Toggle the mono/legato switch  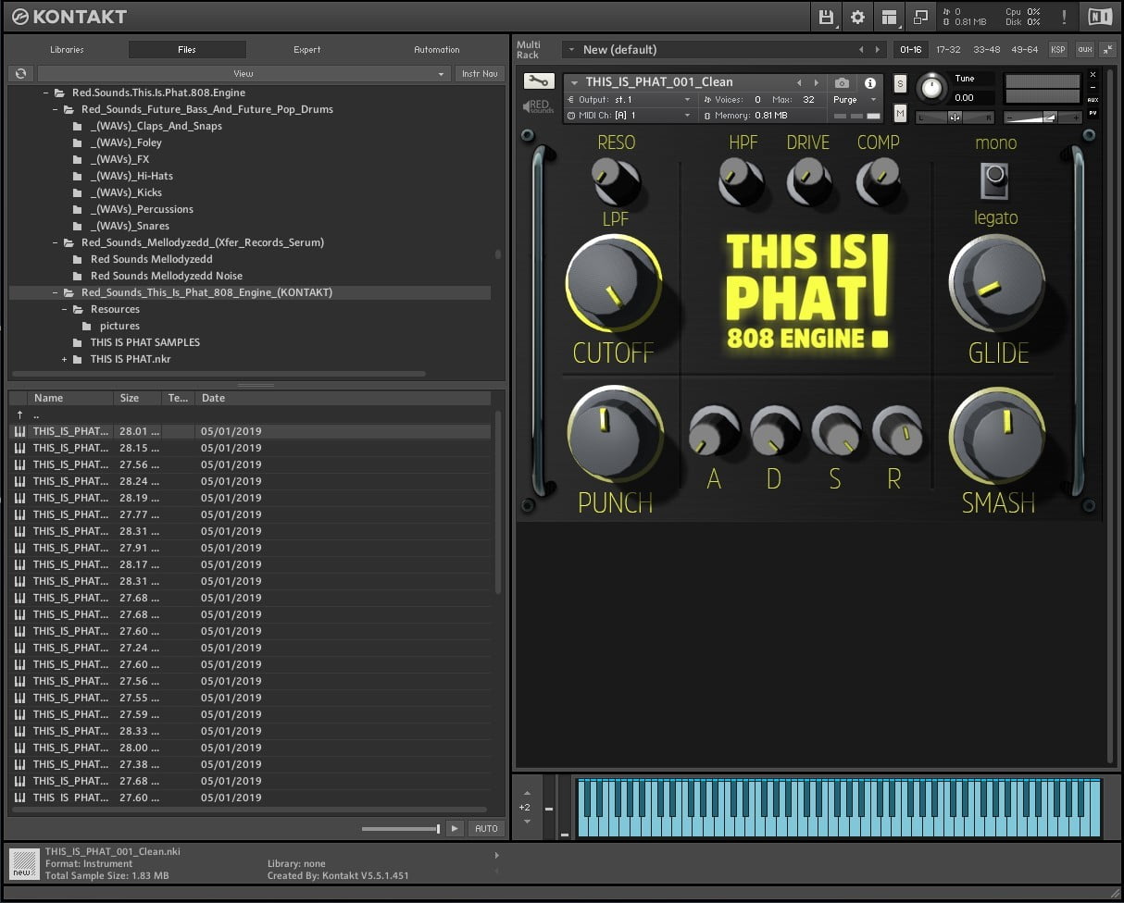tap(995, 179)
